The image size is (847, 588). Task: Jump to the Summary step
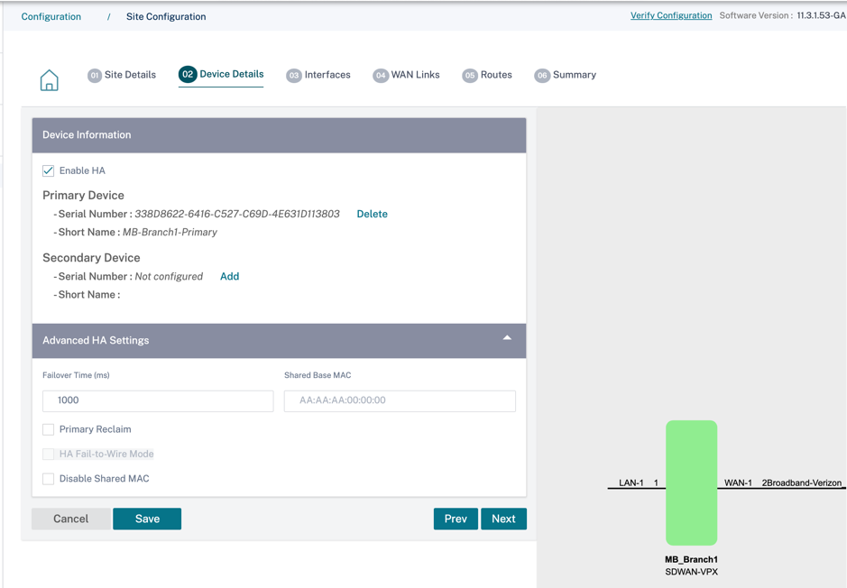(x=575, y=75)
